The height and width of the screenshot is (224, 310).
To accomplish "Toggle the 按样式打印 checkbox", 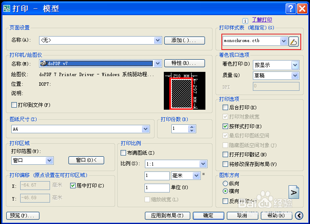I will point(225,126).
